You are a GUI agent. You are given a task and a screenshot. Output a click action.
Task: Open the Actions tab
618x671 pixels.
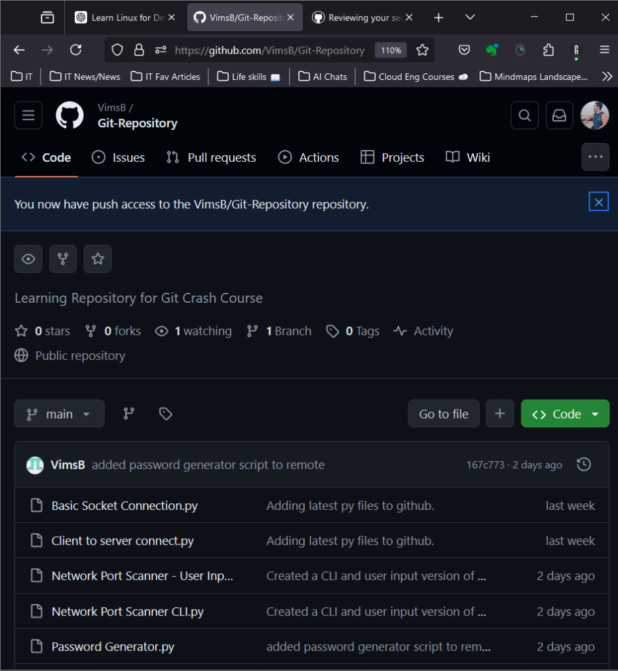point(308,157)
